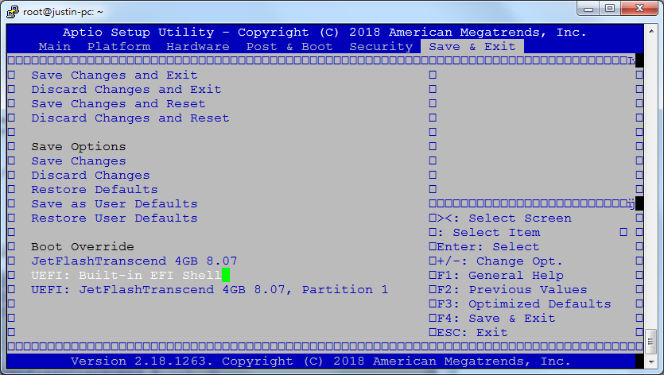Click the Discard Changes option

[x=91, y=176]
